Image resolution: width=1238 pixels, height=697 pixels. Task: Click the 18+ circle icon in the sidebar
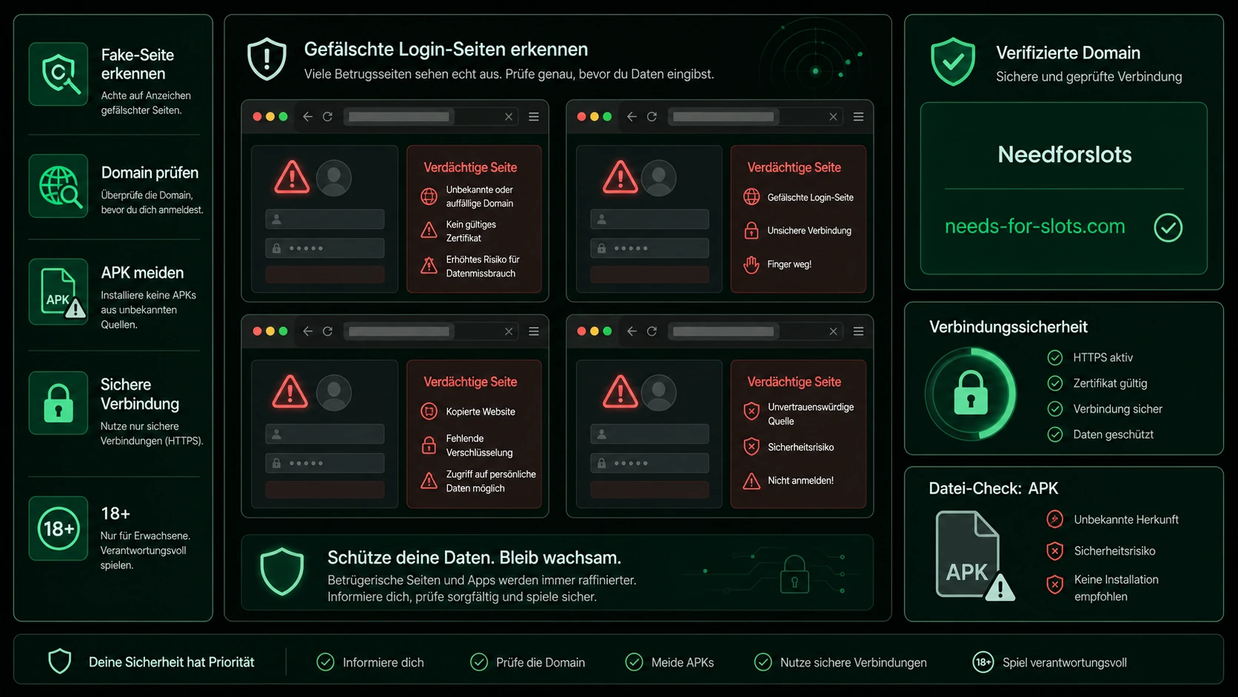(58, 528)
